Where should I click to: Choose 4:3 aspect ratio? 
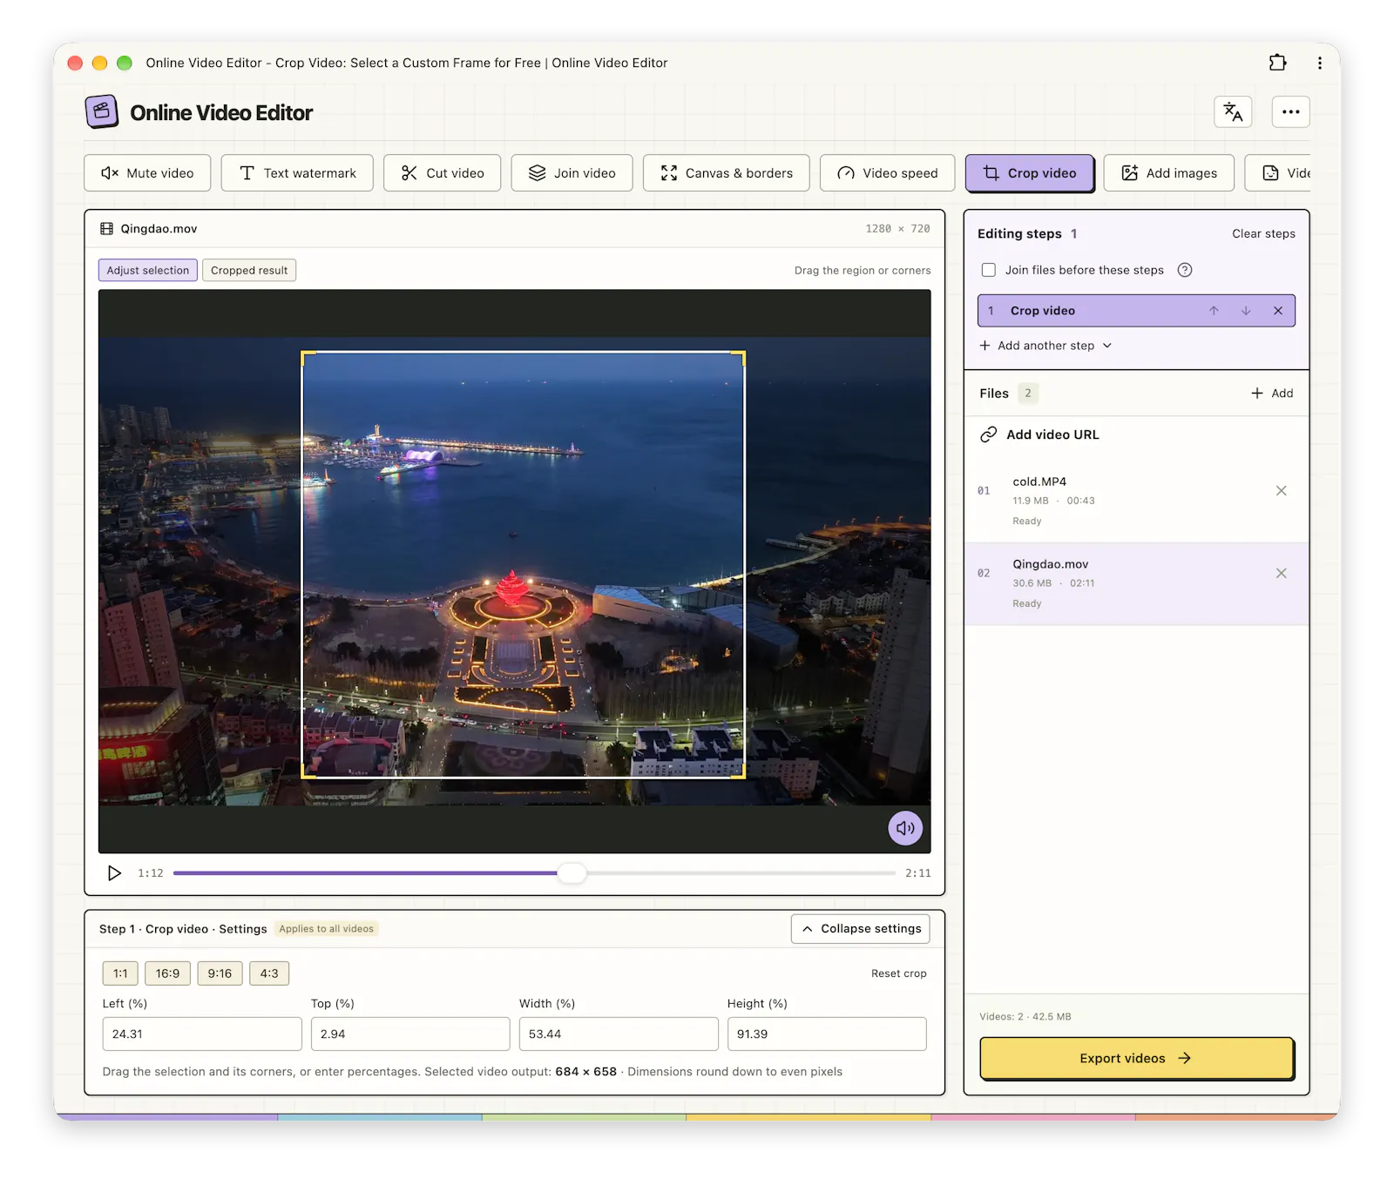269,973
